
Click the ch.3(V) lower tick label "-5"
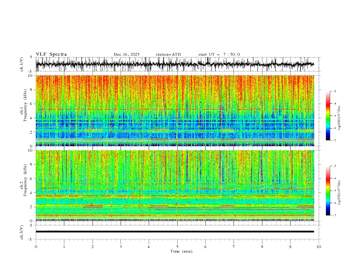coord(31,239)
